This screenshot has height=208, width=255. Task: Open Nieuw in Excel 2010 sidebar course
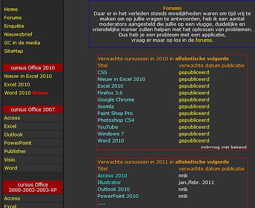[x=28, y=76]
